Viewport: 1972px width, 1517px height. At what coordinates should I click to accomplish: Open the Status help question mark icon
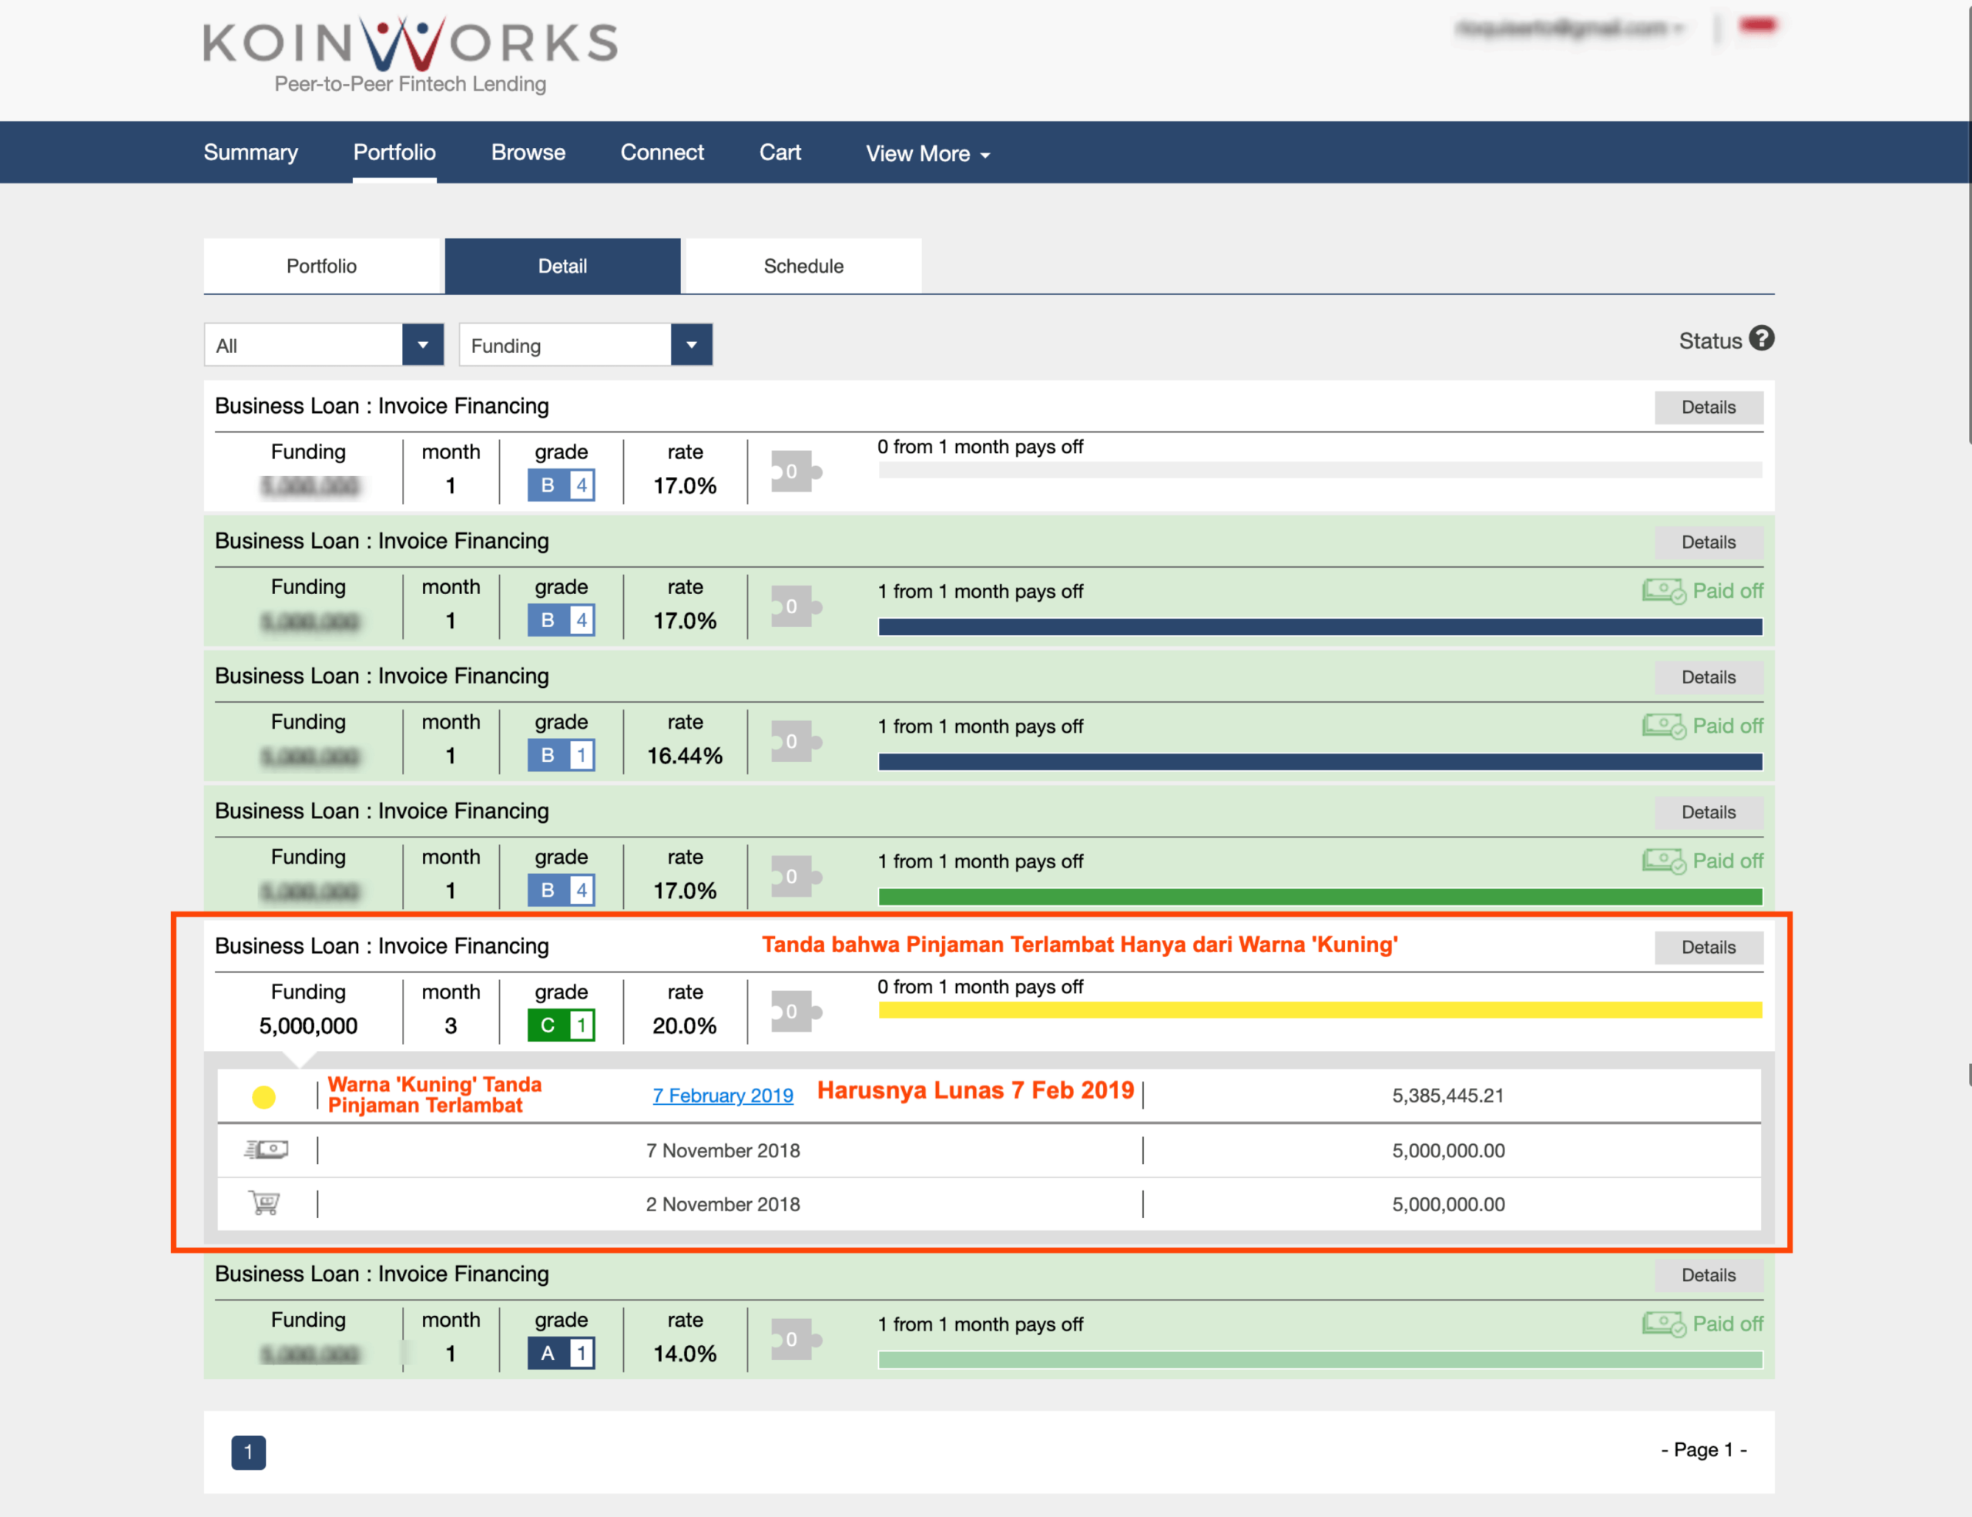pyautogui.click(x=1762, y=340)
